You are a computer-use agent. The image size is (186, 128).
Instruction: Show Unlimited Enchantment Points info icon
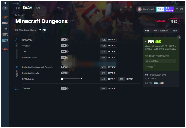pos(52,67)
